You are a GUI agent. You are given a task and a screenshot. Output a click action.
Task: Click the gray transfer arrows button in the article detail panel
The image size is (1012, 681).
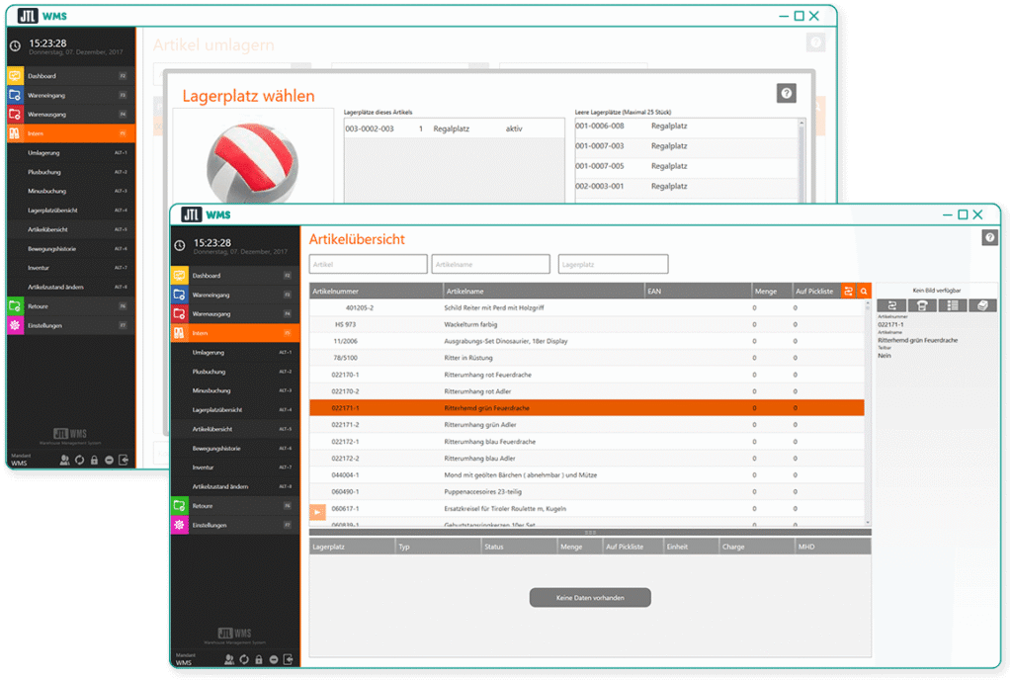pyautogui.click(x=891, y=306)
